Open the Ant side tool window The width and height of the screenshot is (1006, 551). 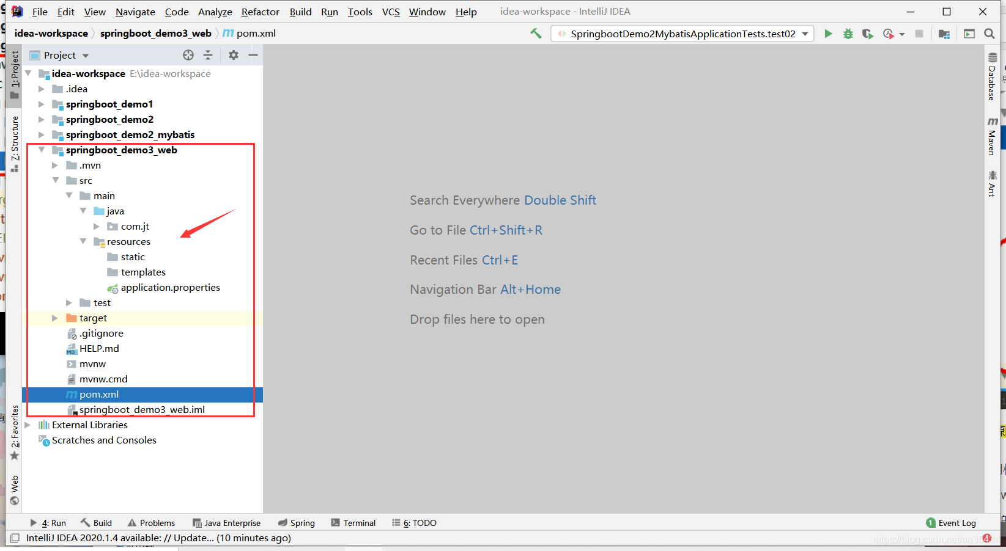(x=992, y=183)
